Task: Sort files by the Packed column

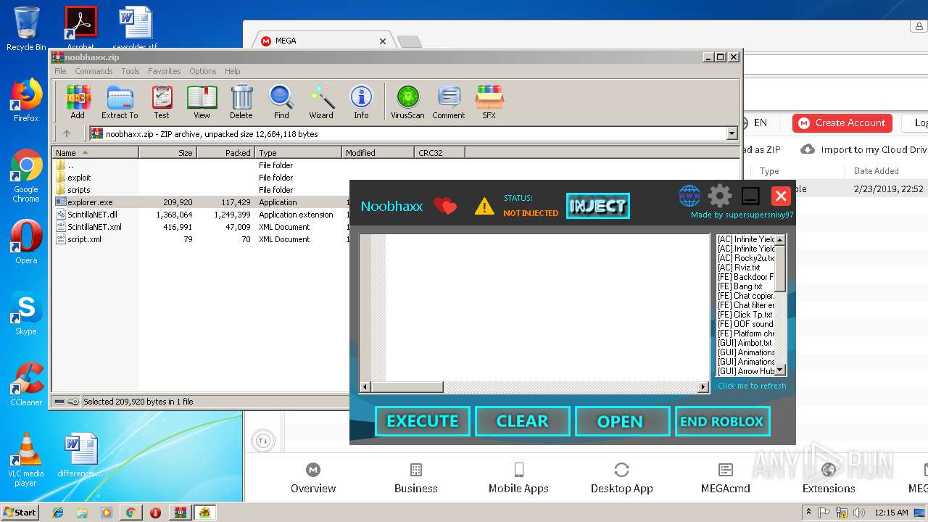Action: [x=225, y=152]
